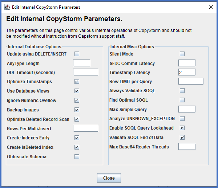218x188 pixels.
Task: Focus the Row LIMIT per Query field
Action: (191, 81)
